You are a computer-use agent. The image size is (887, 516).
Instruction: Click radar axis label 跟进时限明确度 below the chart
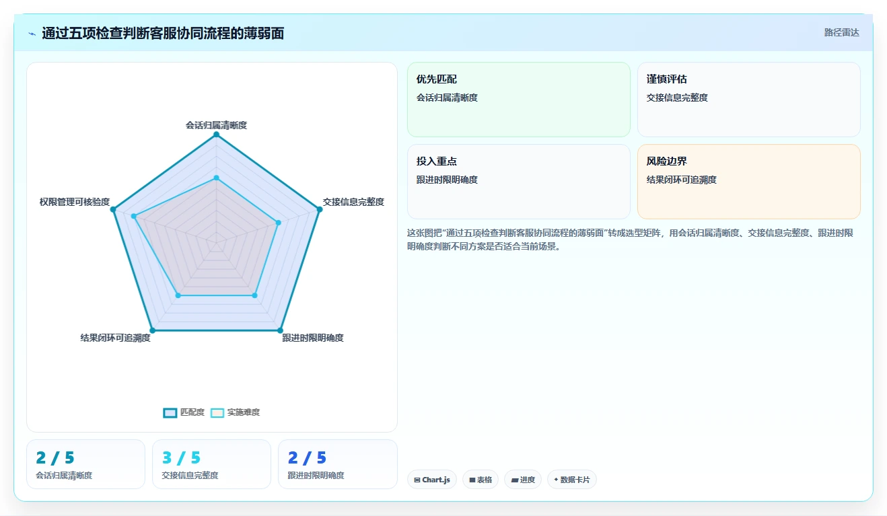[313, 338]
